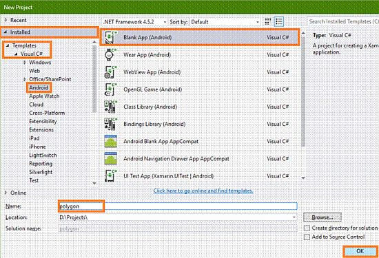Click the Wear App watch icon
379x258 pixels.
tap(110, 55)
